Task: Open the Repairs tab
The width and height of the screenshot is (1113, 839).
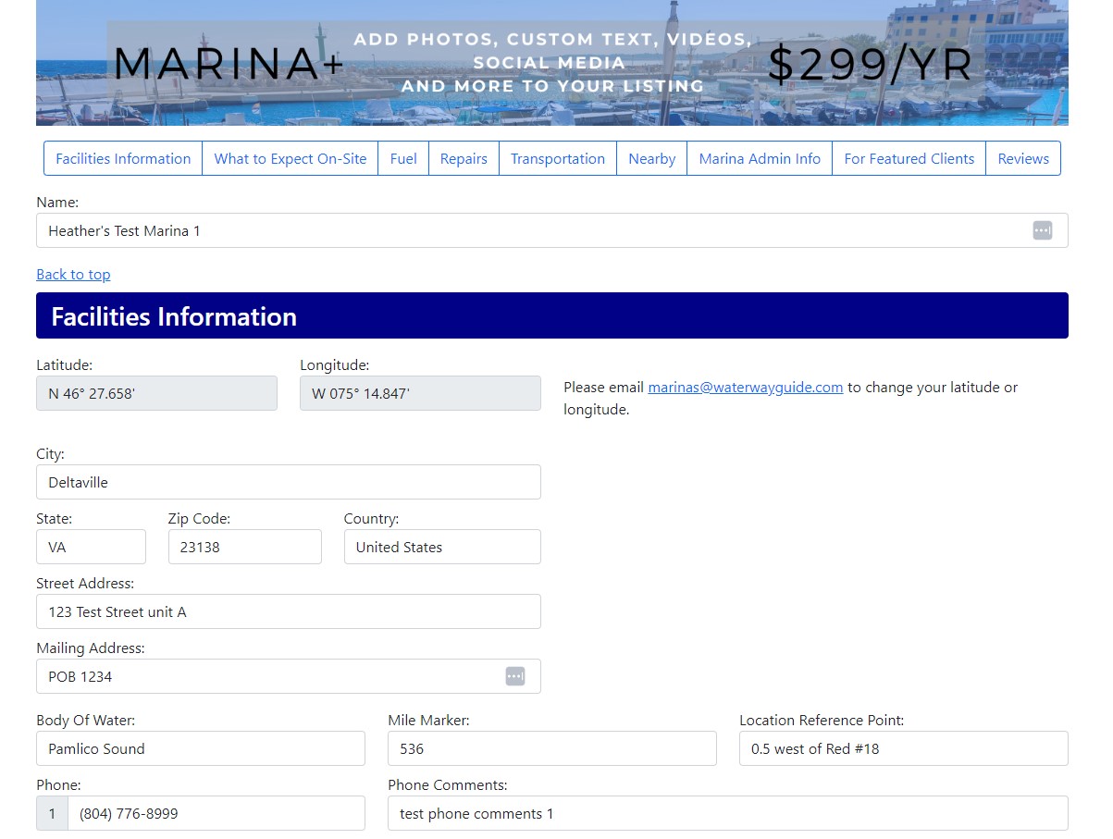Action: (x=464, y=158)
